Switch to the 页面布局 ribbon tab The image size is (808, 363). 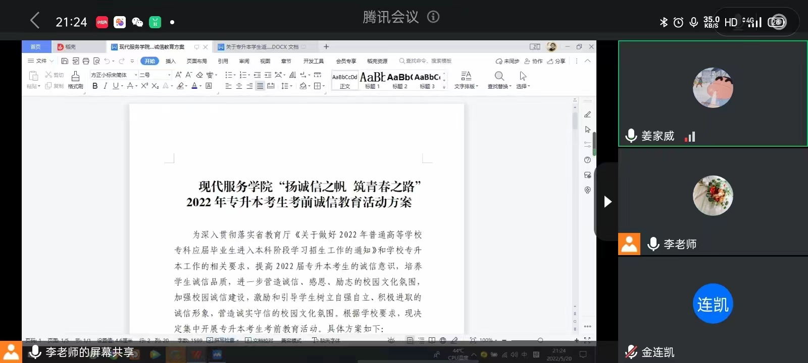click(196, 61)
